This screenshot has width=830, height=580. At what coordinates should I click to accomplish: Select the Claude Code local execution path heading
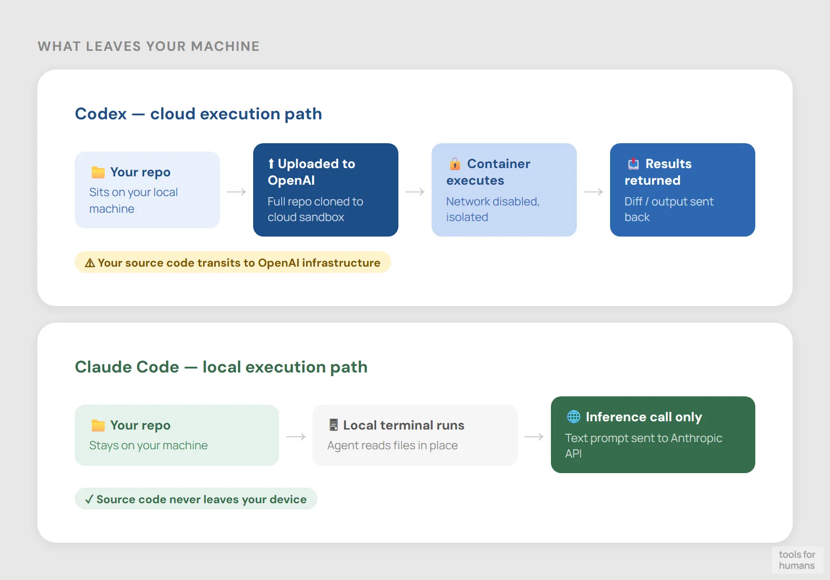tap(222, 367)
